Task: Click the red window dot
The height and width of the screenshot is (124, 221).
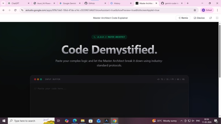Action: (35, 79)
